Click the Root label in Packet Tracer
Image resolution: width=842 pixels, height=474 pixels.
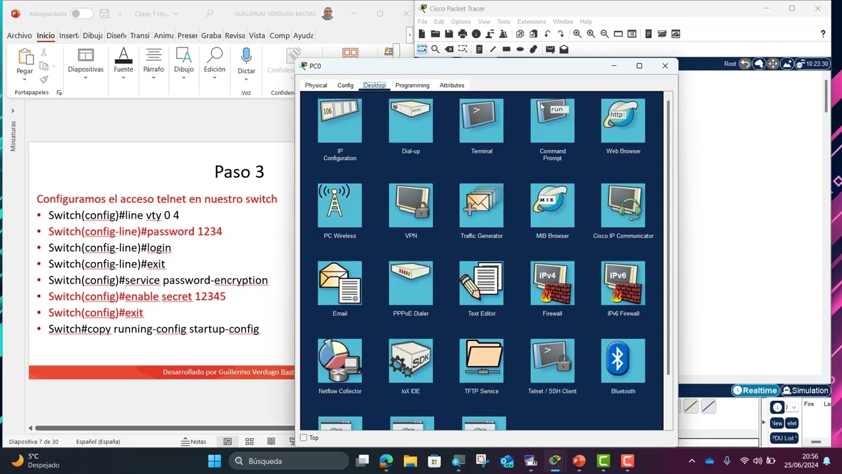point(730,64)
